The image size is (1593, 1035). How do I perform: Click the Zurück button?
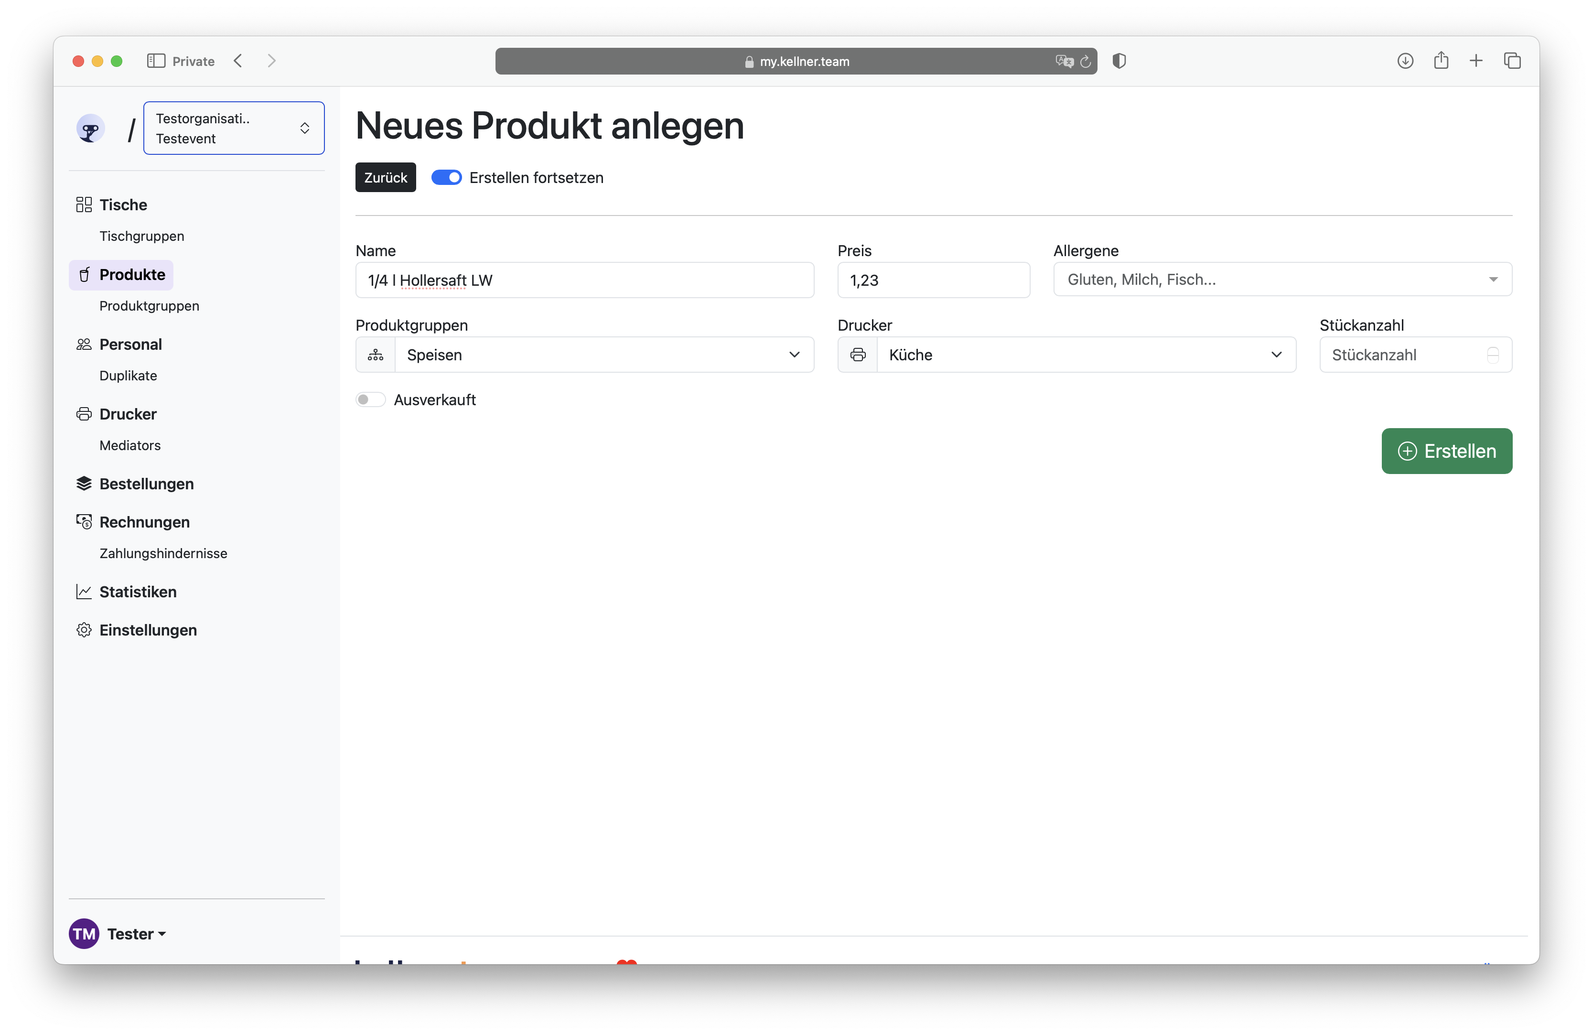point(386,177)
